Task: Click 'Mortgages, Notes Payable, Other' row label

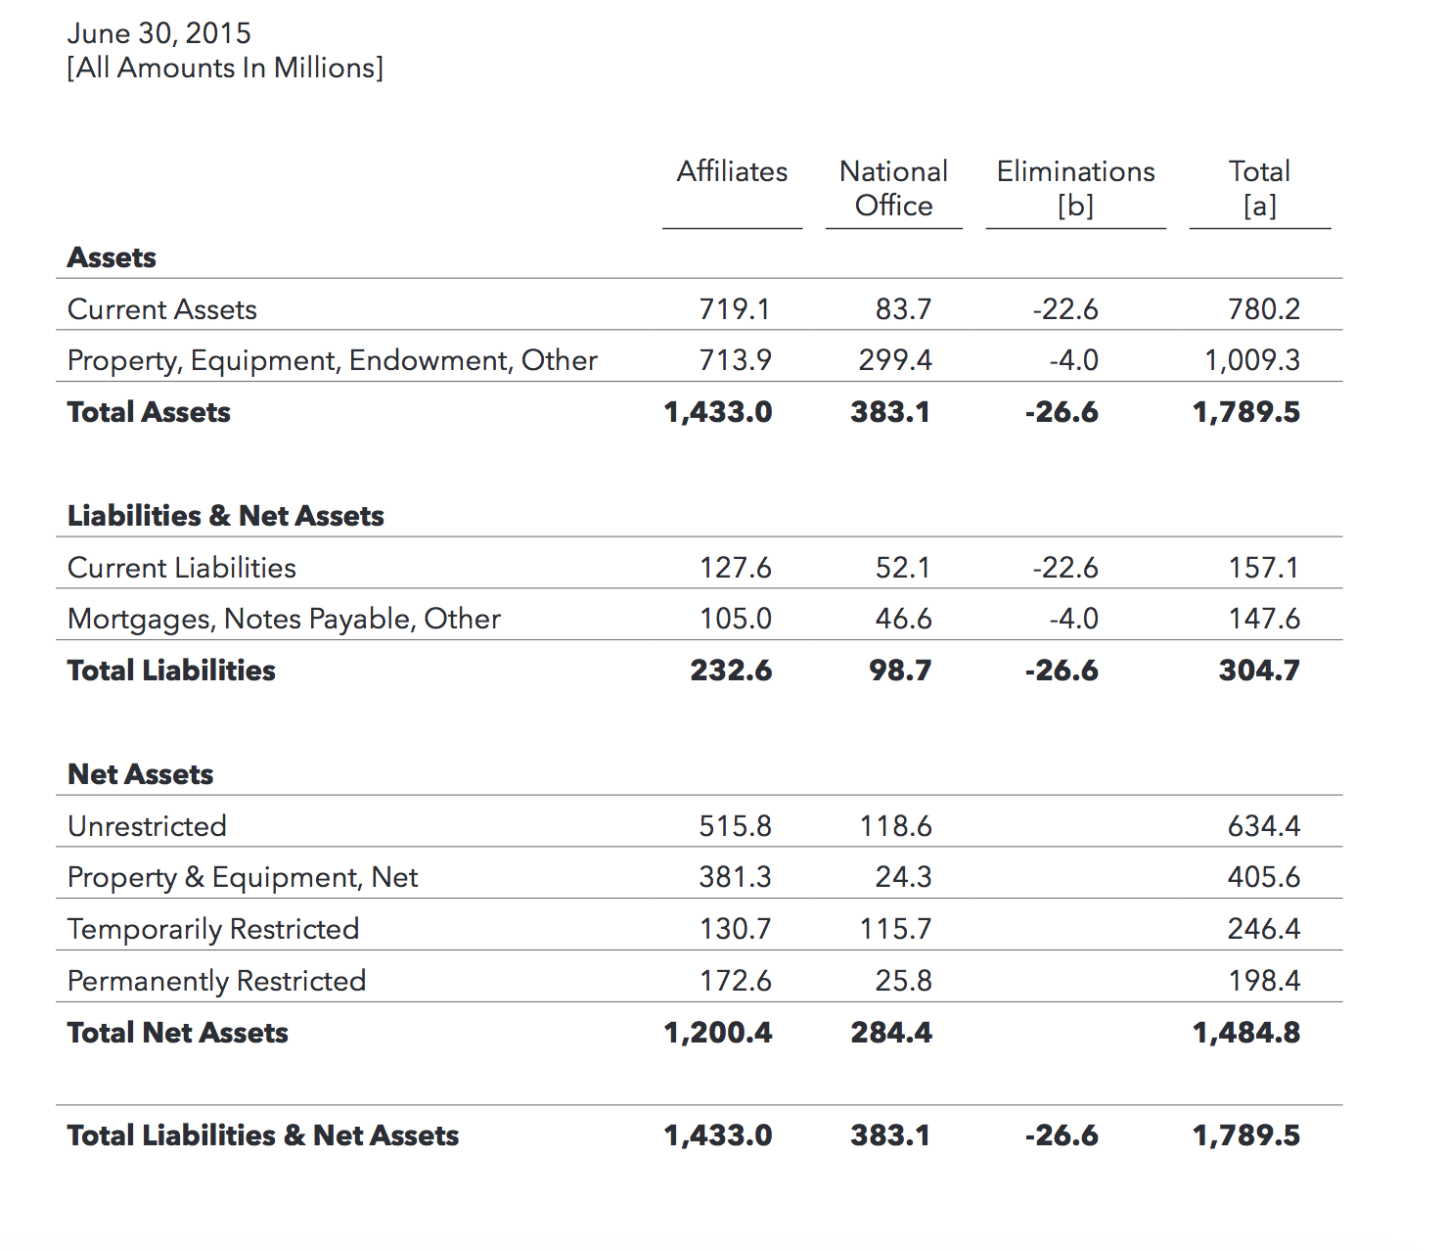Action: coord(284,619)
